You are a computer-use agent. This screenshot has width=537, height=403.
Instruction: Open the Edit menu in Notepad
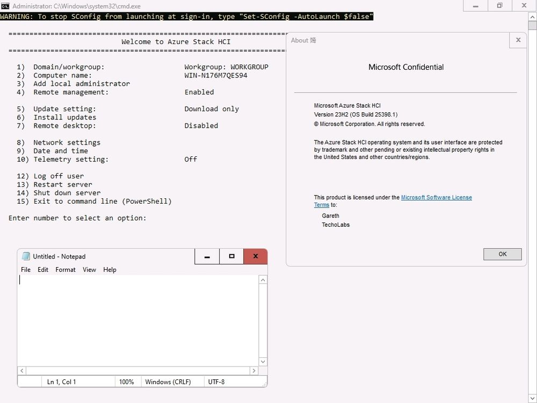point(43,270)
